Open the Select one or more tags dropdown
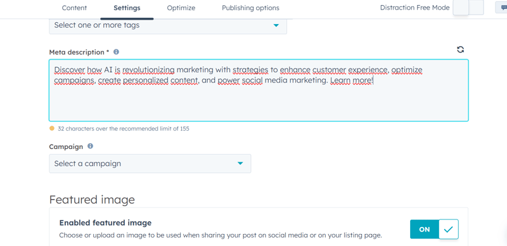Viewport: 507px width, 246px height. pyautogui.click(x=168, y=25)
